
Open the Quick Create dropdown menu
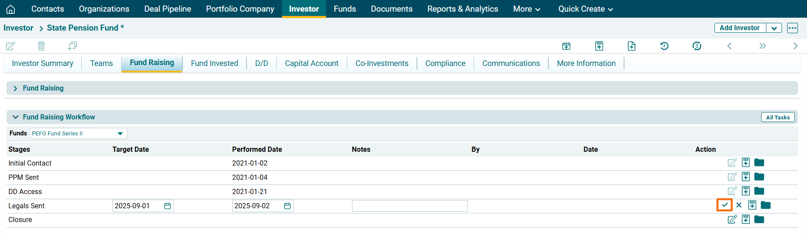click(x=585, y=9)
